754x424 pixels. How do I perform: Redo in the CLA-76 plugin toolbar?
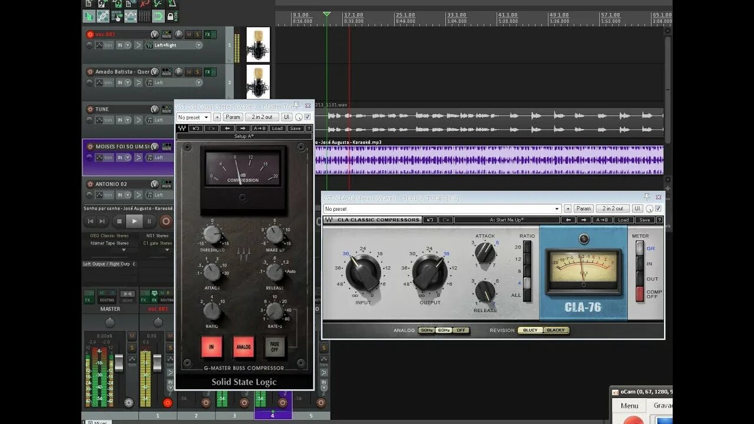(445, 220)
